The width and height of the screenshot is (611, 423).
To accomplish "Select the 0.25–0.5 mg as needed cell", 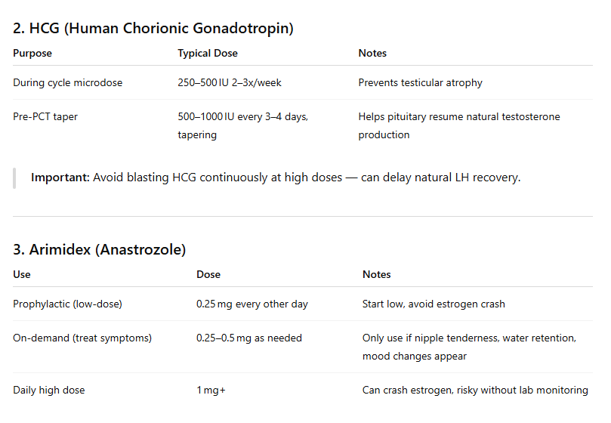I will point(249,338).
